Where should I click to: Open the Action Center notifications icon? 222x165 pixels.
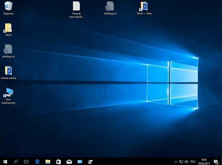click(x=216, y=162)
